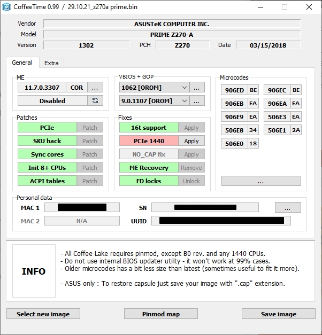Viewport: 322px width, 335px height.
Task: Click revision 18 next to 506E0
Action: pyautogui.click(x=253, y=143)
